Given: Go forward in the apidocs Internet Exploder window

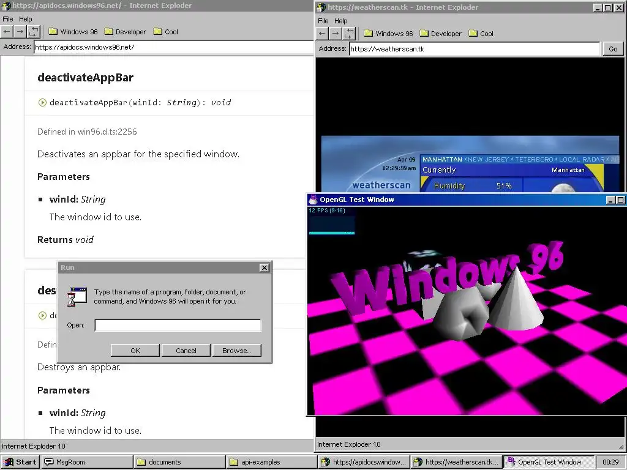Looking at the screenshot, I should 20,32.
